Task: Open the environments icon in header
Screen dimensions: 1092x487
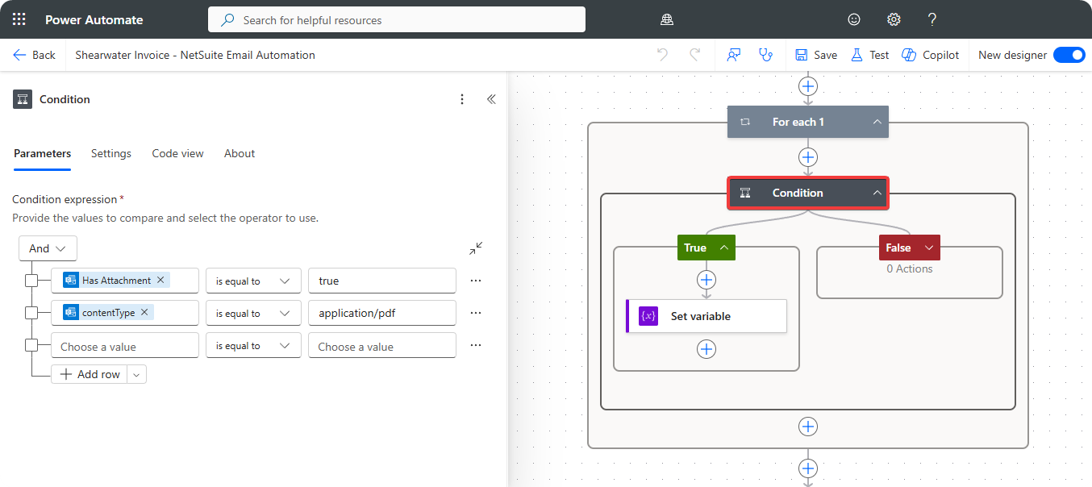Action: coord(666,19)
